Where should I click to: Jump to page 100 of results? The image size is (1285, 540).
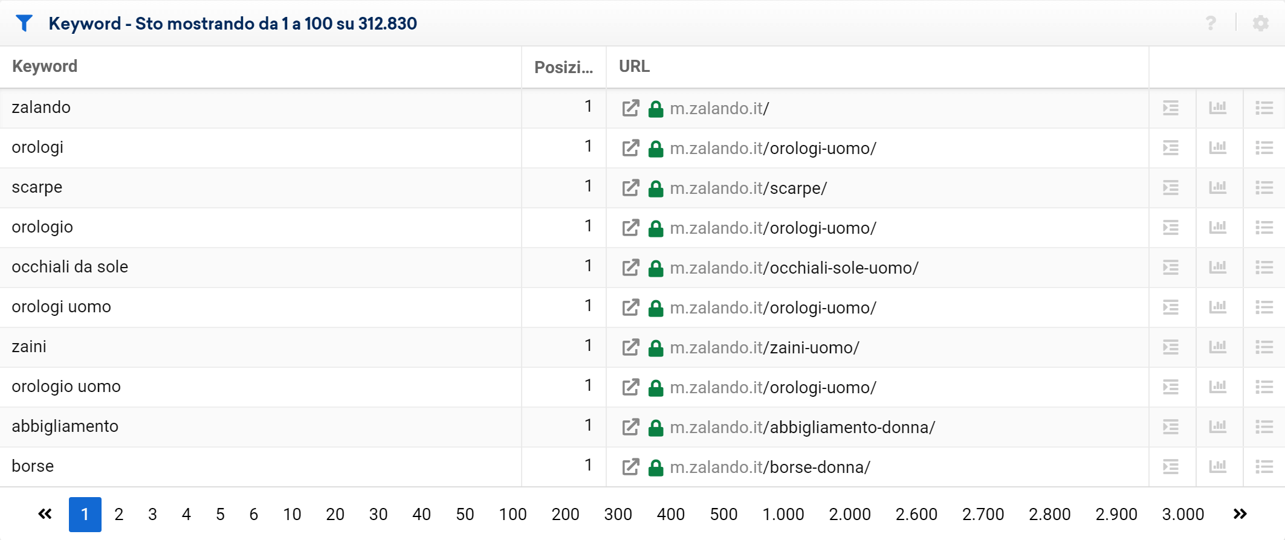513,515
